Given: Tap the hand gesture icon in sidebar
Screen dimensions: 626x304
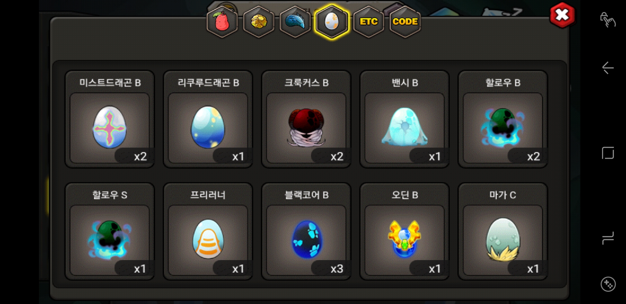Looking at the screenshot, I should tap(608, 20).
